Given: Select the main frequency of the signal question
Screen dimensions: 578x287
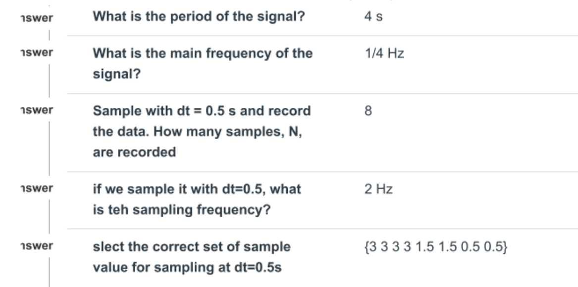Looking at the screenshot, I should pyautogui.click(x=203, y=64).
